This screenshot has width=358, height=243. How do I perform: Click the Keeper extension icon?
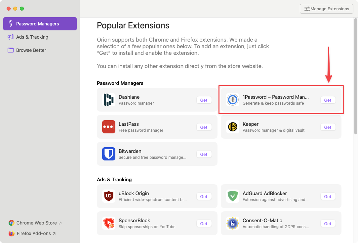coord(233,127)
